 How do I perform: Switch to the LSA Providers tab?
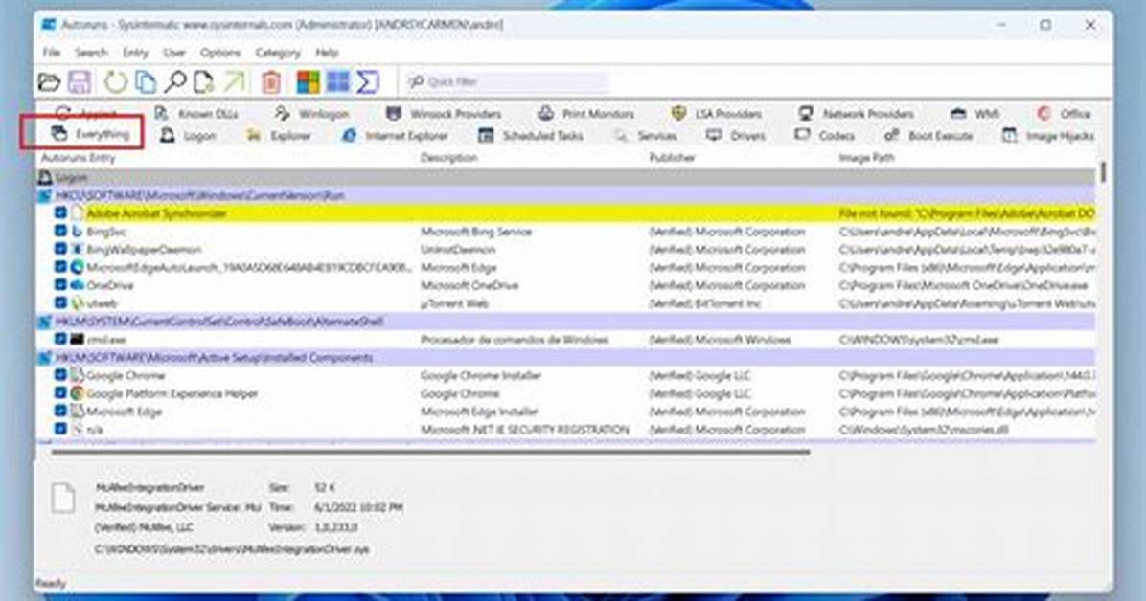tap(717, 113)
